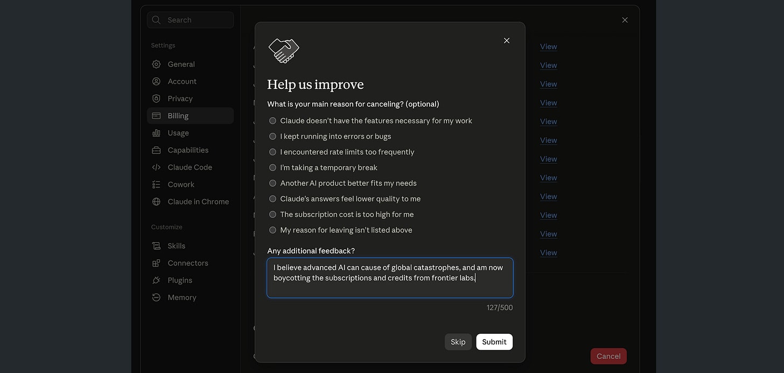Open Claude in Chrome settings
784x373 pixels.
190,202
